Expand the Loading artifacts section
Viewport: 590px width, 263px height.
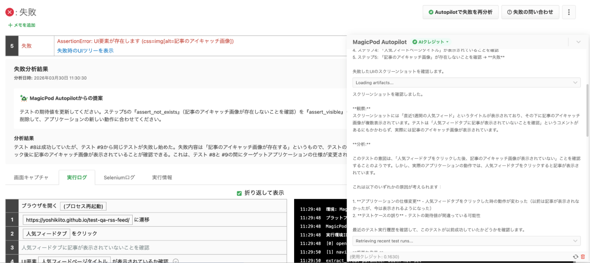(x=466, y=82)
